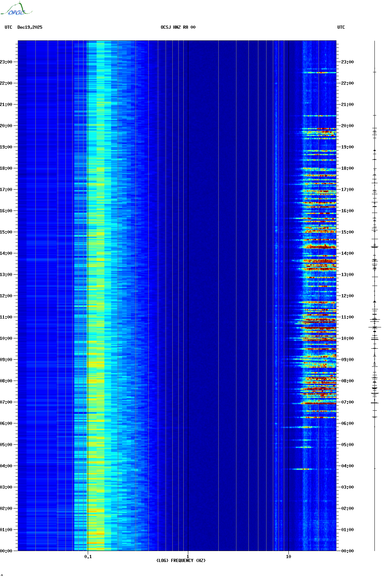Click the 10 Hz frequency axis label
The width and height of the screenshot is (390, 579).
coord(288,556)
